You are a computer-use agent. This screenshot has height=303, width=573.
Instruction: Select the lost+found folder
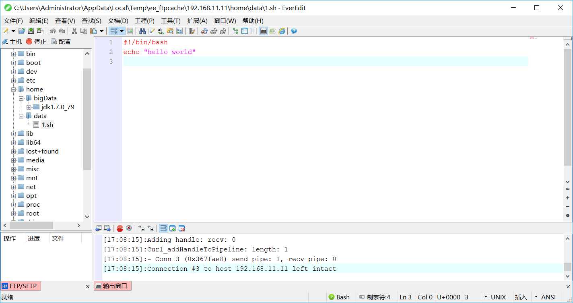point(42,151)
